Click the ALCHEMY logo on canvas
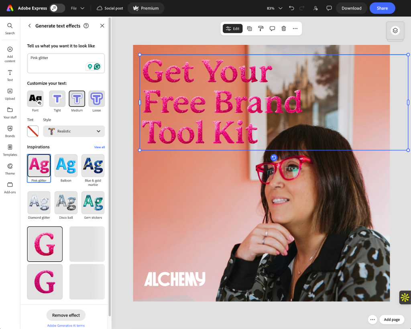 pos(175,279)
